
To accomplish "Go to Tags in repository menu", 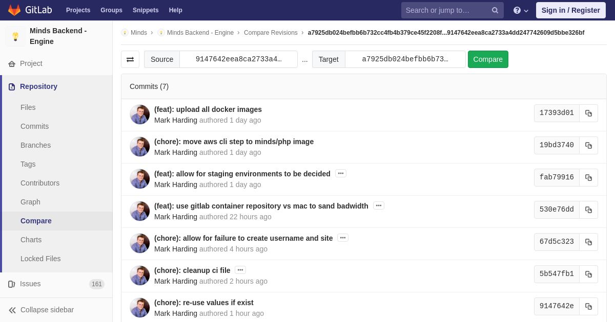I will click(x=28, y=165).
